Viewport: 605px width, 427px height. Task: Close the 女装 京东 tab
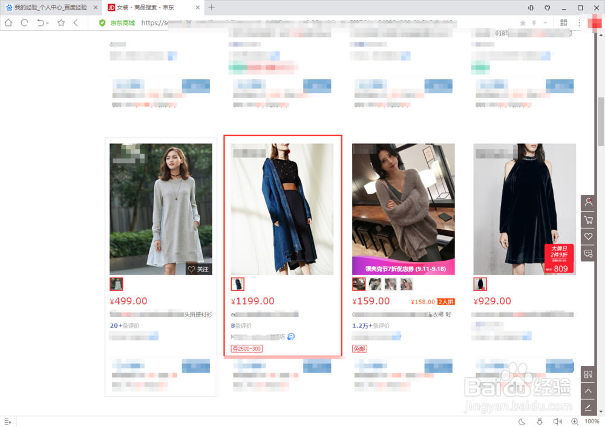coord(198,7)
